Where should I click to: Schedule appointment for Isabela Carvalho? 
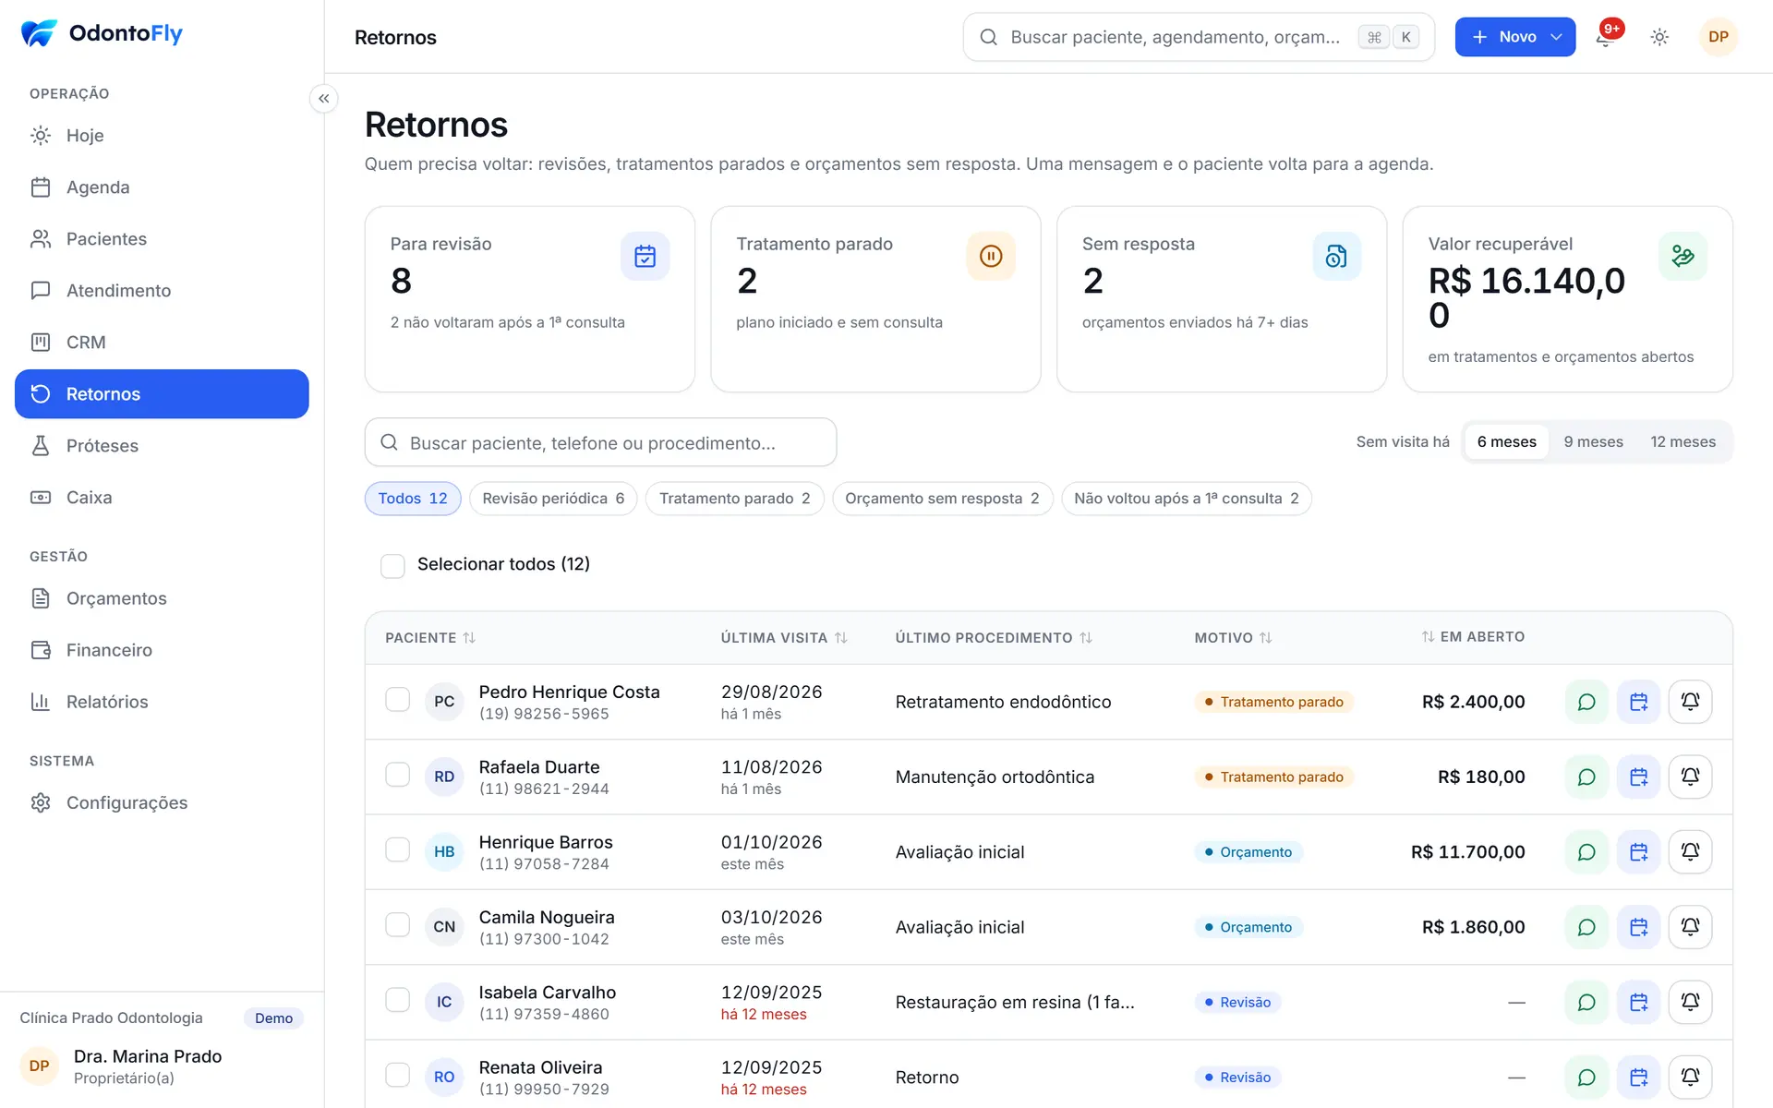[x=1638, y=1002]
